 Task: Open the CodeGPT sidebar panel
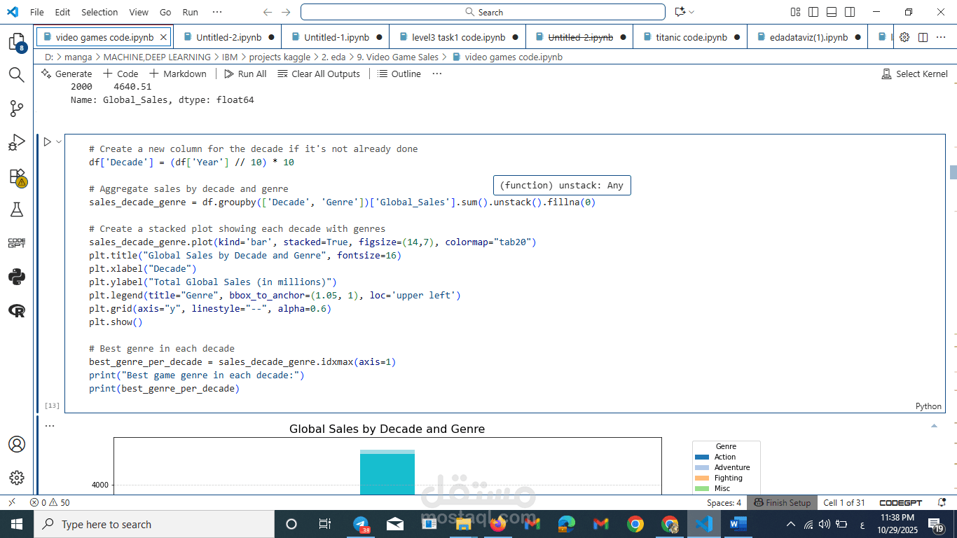pyautogui.click(x=17, y=243)
